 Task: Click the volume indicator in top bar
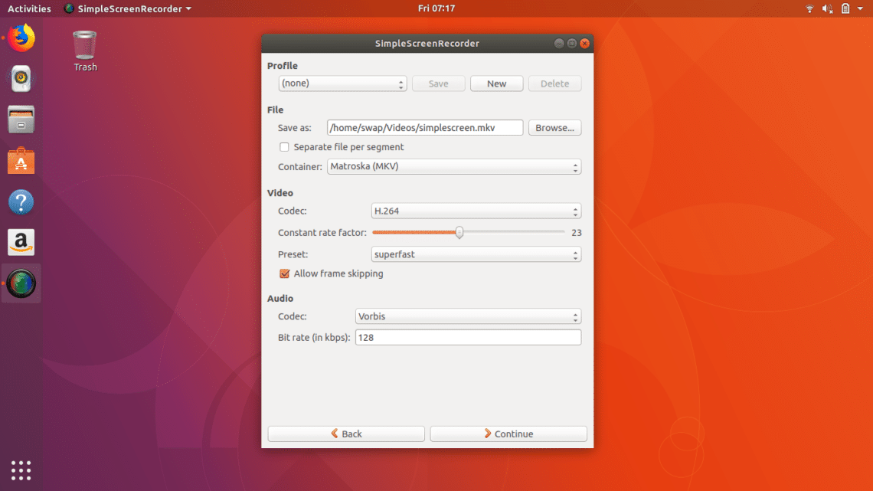point(827,8)
